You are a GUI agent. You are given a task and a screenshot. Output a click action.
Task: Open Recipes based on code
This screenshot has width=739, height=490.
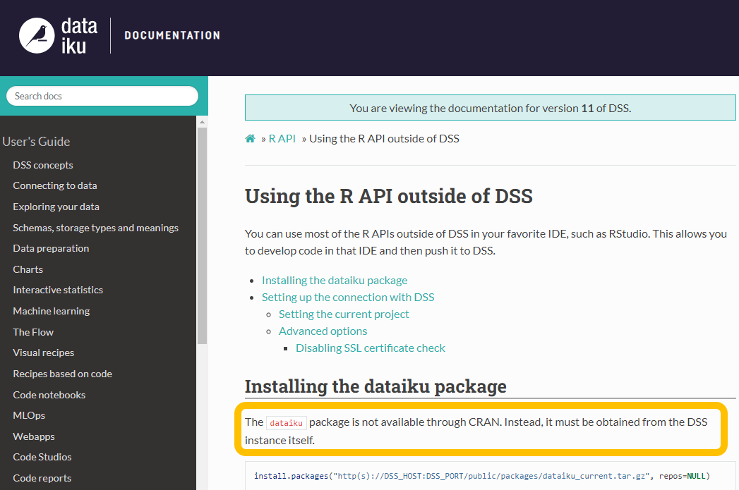[x=62, y=374]
